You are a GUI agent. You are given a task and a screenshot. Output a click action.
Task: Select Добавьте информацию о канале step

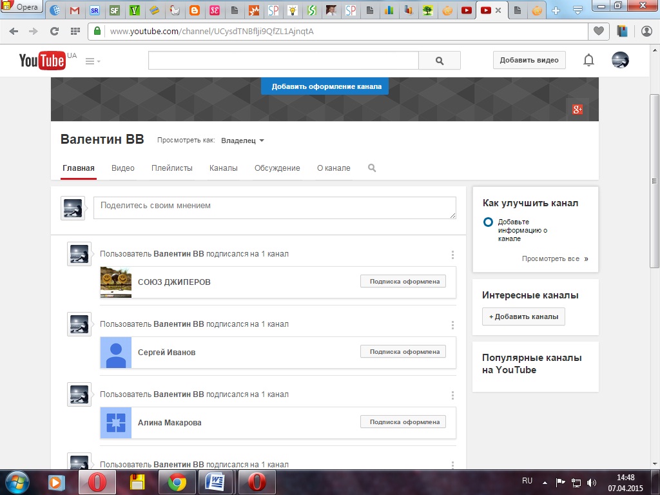pos(522,230)
